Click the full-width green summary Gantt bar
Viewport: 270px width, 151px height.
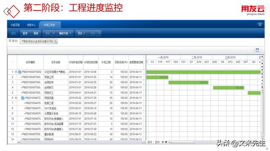point(203,72)
